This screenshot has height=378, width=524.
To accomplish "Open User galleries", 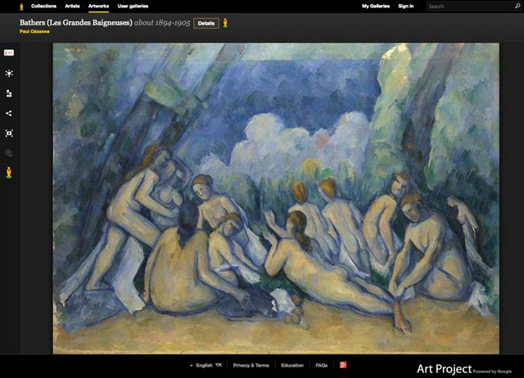I will (x=133, y=6).
